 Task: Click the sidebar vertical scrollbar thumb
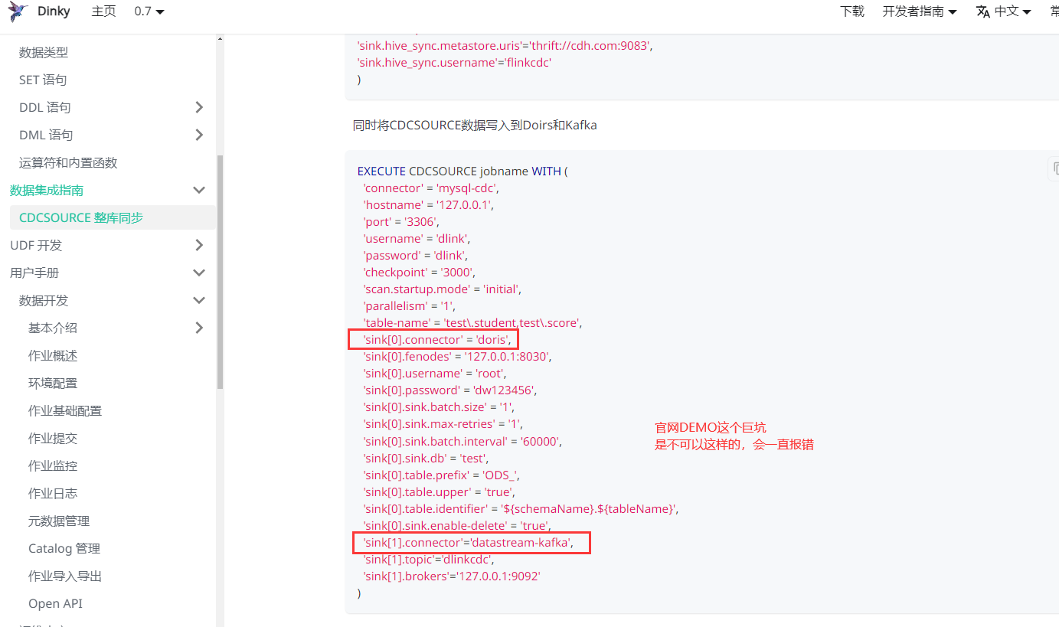click(220, 272)
